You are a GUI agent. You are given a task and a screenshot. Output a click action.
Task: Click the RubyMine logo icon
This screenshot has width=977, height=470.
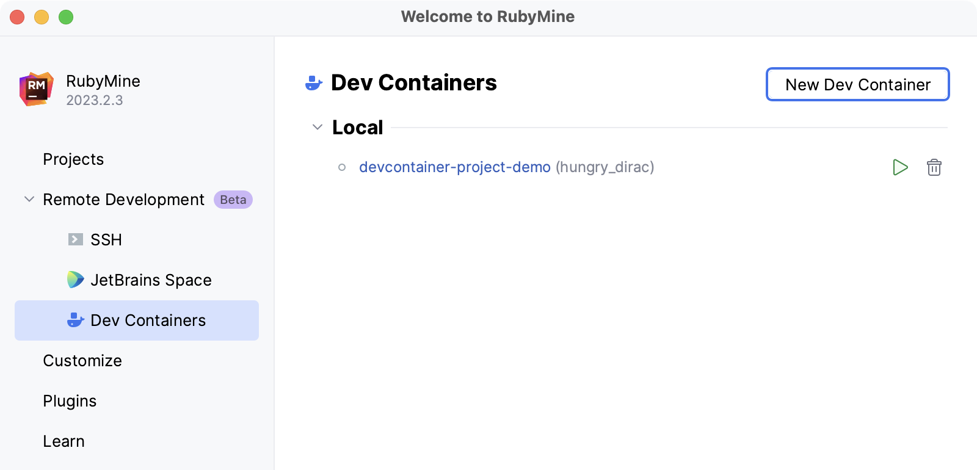coord(37,90)
